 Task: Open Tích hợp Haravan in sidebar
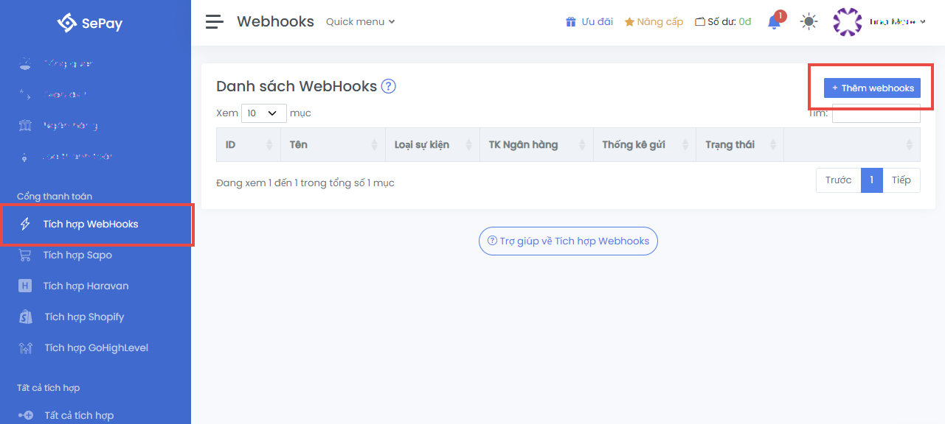pyautogui.click(x=86, y=286)
